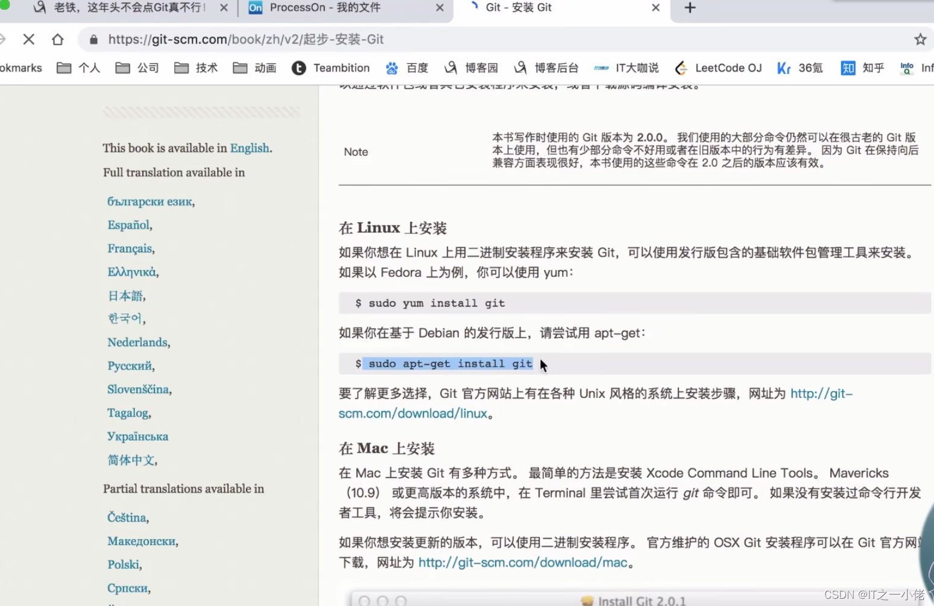Click 在 Mac 上安装 heading
The image size is (934, 606).
pos(387,449)
